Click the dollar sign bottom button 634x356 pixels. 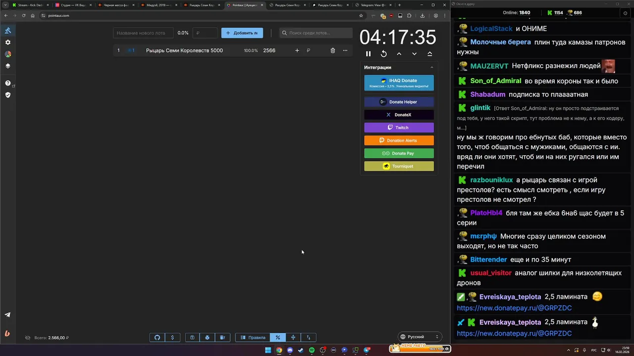(x=172, y=338)
